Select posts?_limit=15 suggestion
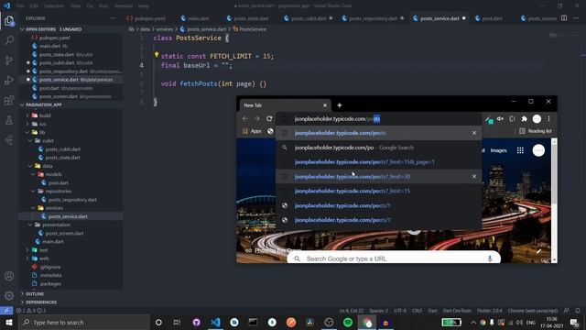The width and height of the screenshot is (586, 330). (378, 191)
